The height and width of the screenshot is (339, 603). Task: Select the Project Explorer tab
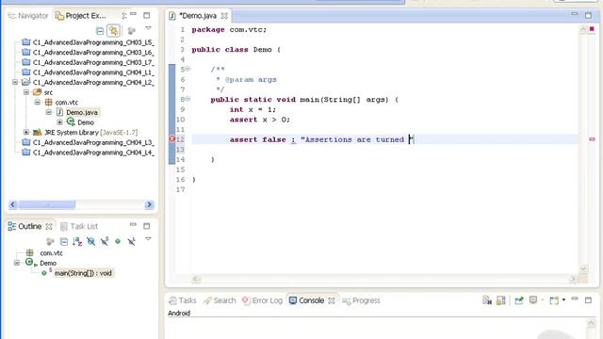81,16
